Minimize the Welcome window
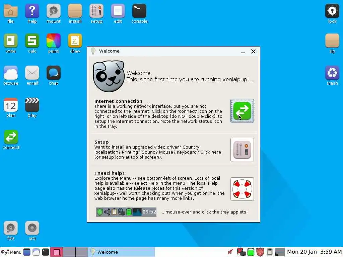 243,52
